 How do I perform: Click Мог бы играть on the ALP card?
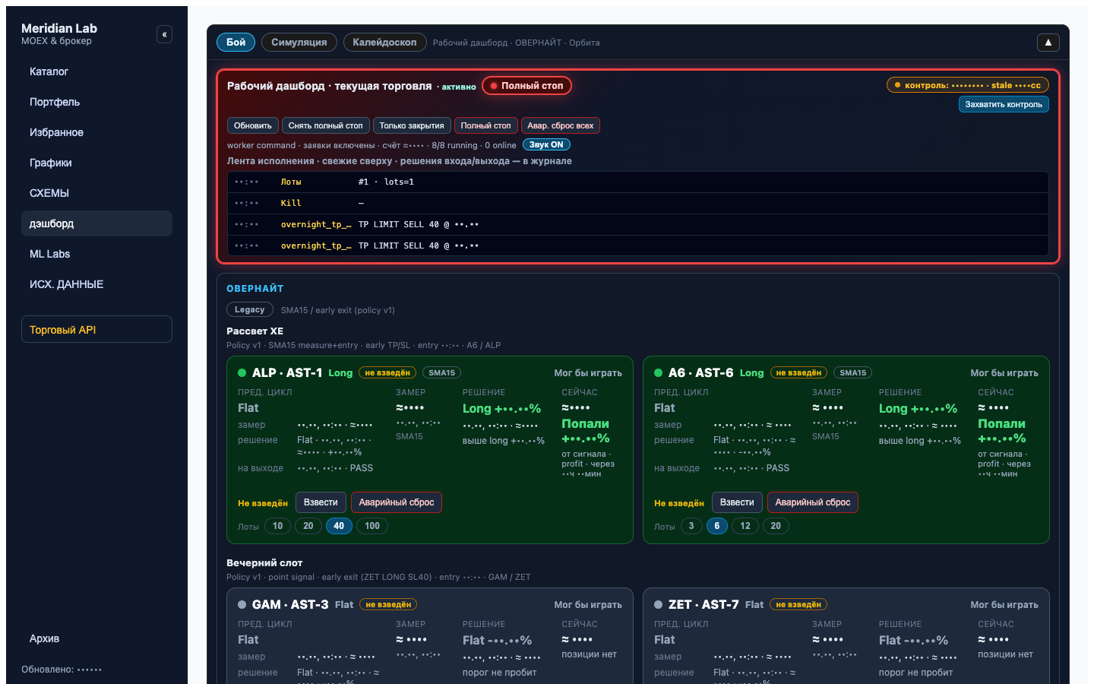click(588, 373)
